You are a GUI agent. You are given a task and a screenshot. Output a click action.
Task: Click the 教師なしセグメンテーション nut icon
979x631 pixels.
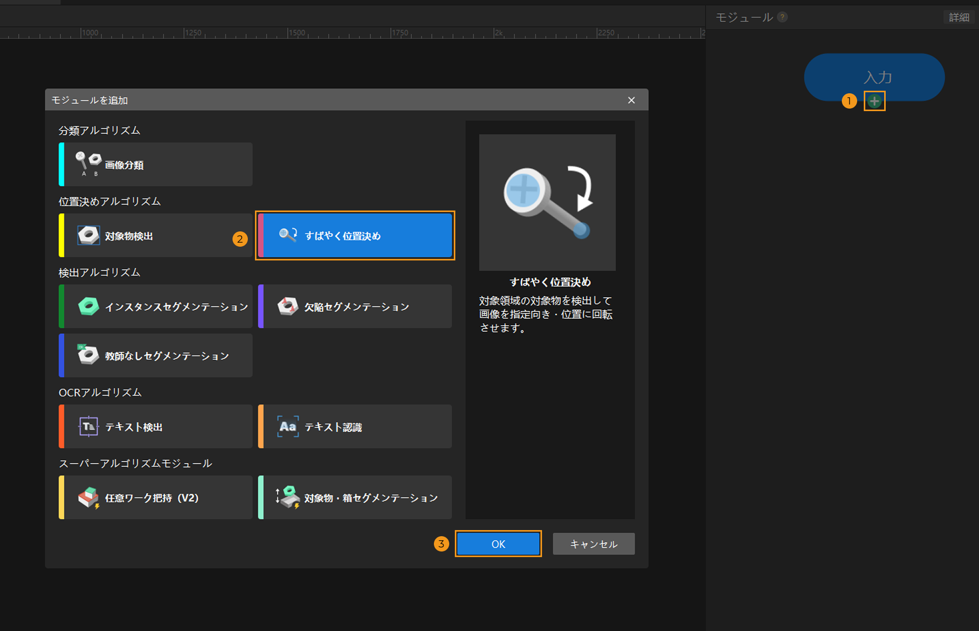(88, 354)
